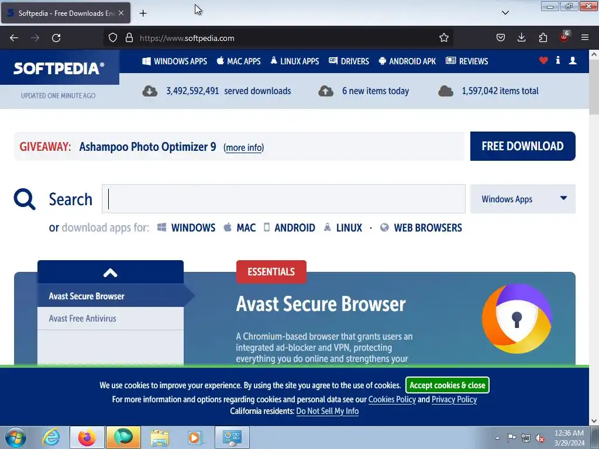Expand the Windows Apps search category dropdown
Screen dimensions: 599x449
click(522, 199)
